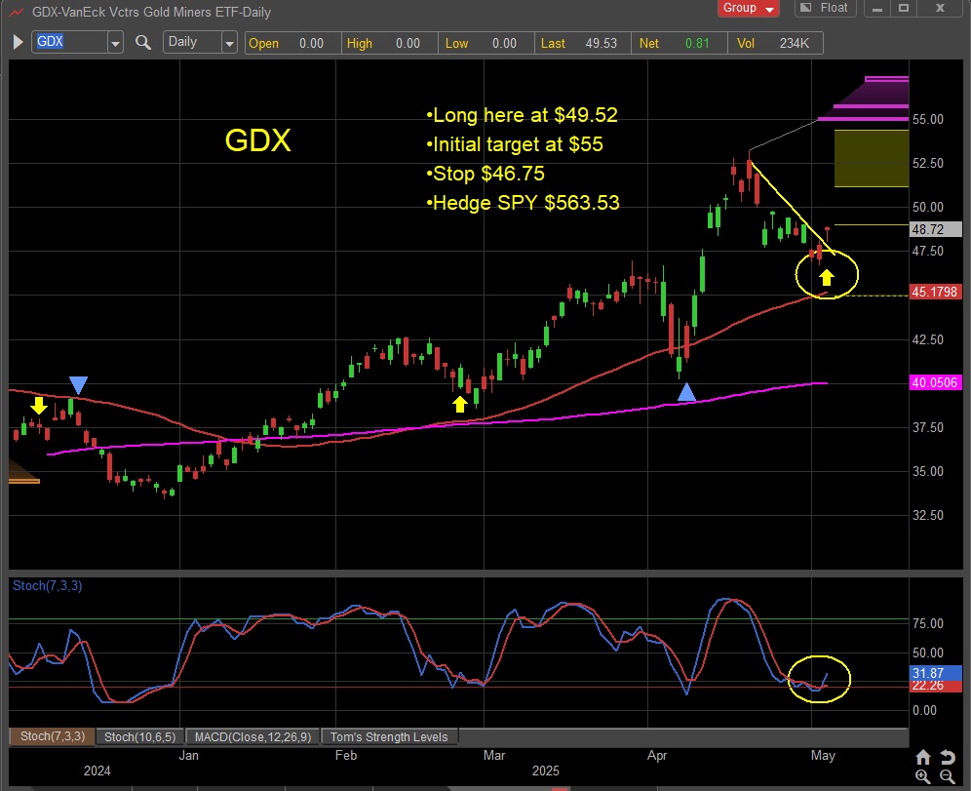The image size is (971, 791).
Task: Click the 48.72 price label
Action: point(936,229)
